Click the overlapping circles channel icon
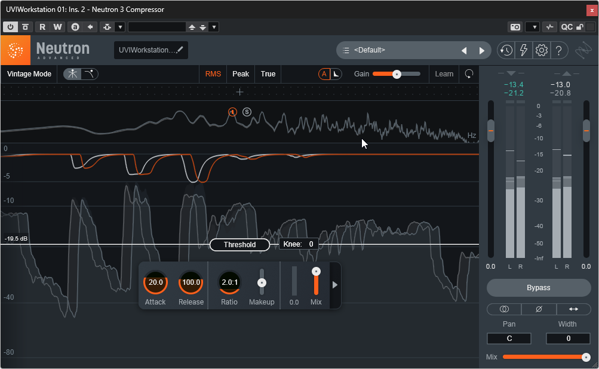The width and height of the screenshot is (599, 369). pos(504,309)
